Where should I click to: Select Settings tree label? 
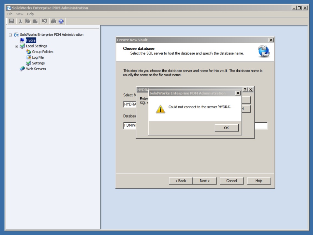tap(38, 63)
